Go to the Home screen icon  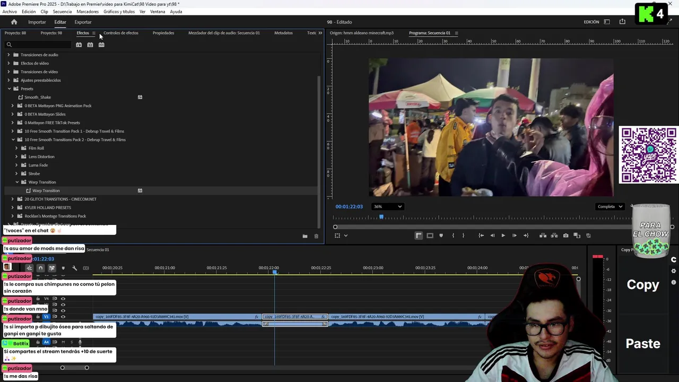[14, 22]
